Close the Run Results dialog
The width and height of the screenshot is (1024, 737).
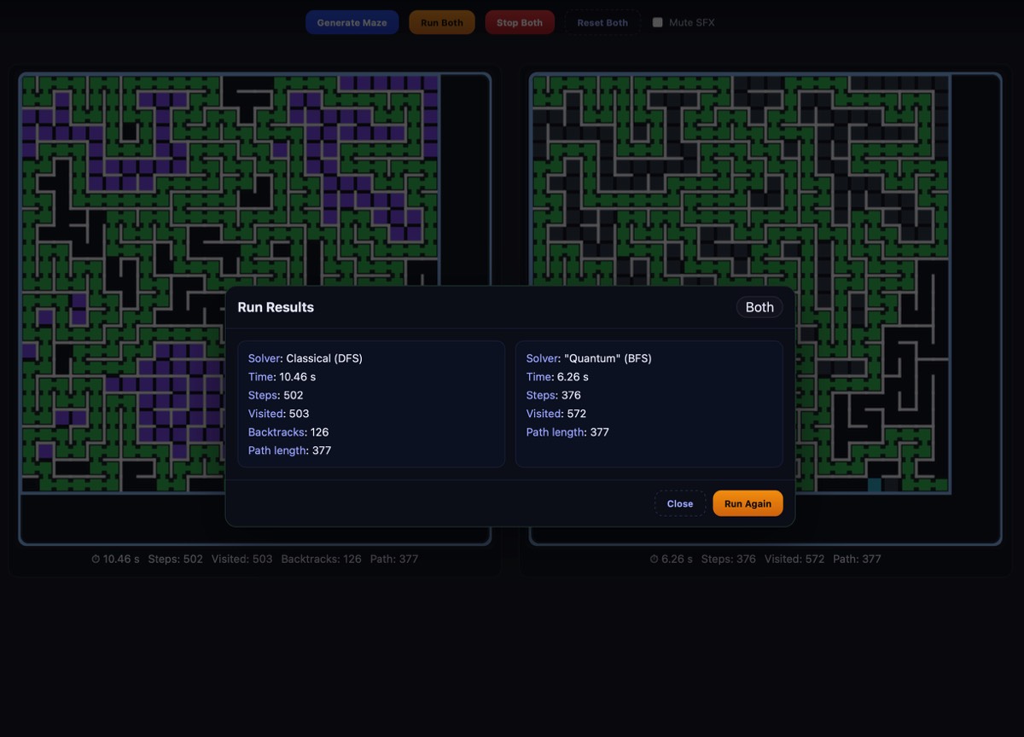[x=679, y=504]
